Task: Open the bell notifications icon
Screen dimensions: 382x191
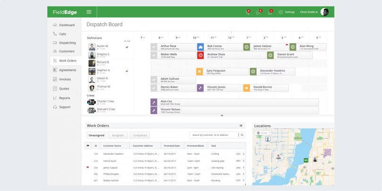Action: [x=270, y=12]
